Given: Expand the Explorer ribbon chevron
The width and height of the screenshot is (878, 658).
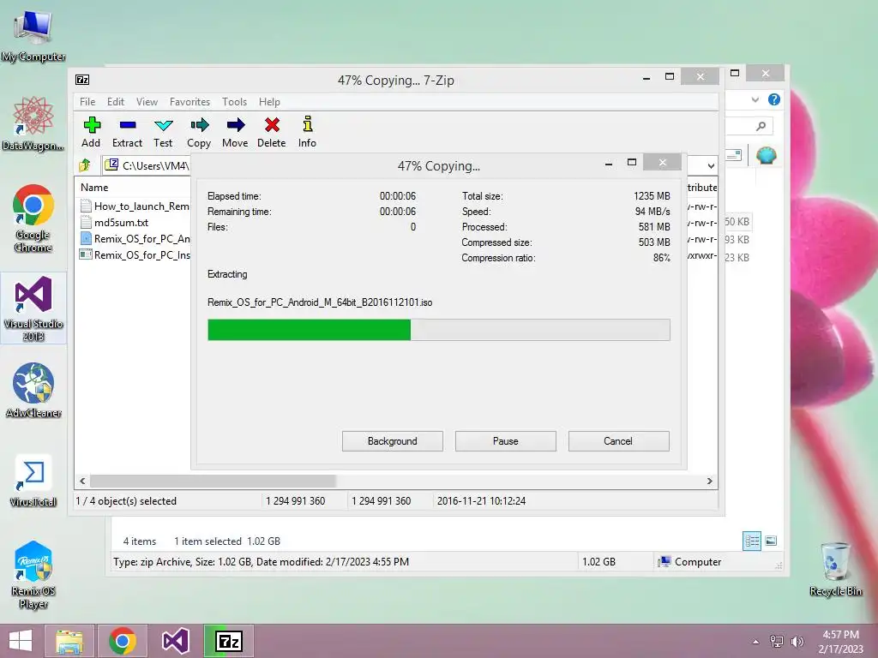Looking at the screenshot, I should [755, 99].
